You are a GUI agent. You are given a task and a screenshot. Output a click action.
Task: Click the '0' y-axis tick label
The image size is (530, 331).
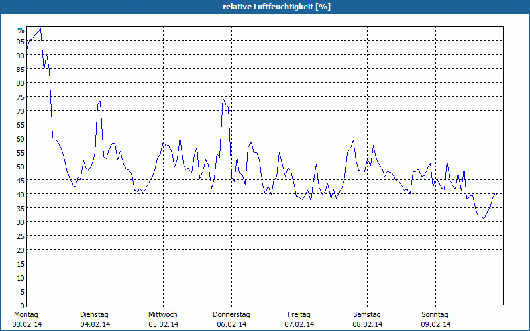click(22, 305)
